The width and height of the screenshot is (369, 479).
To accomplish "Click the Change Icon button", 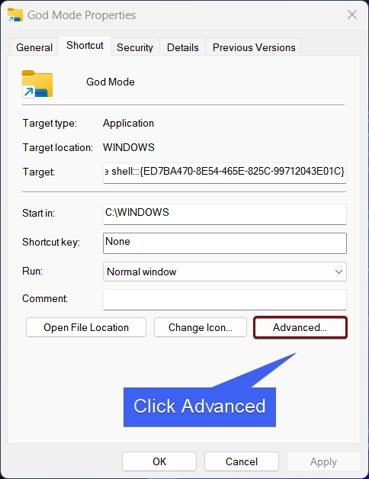I will point(201,327).
